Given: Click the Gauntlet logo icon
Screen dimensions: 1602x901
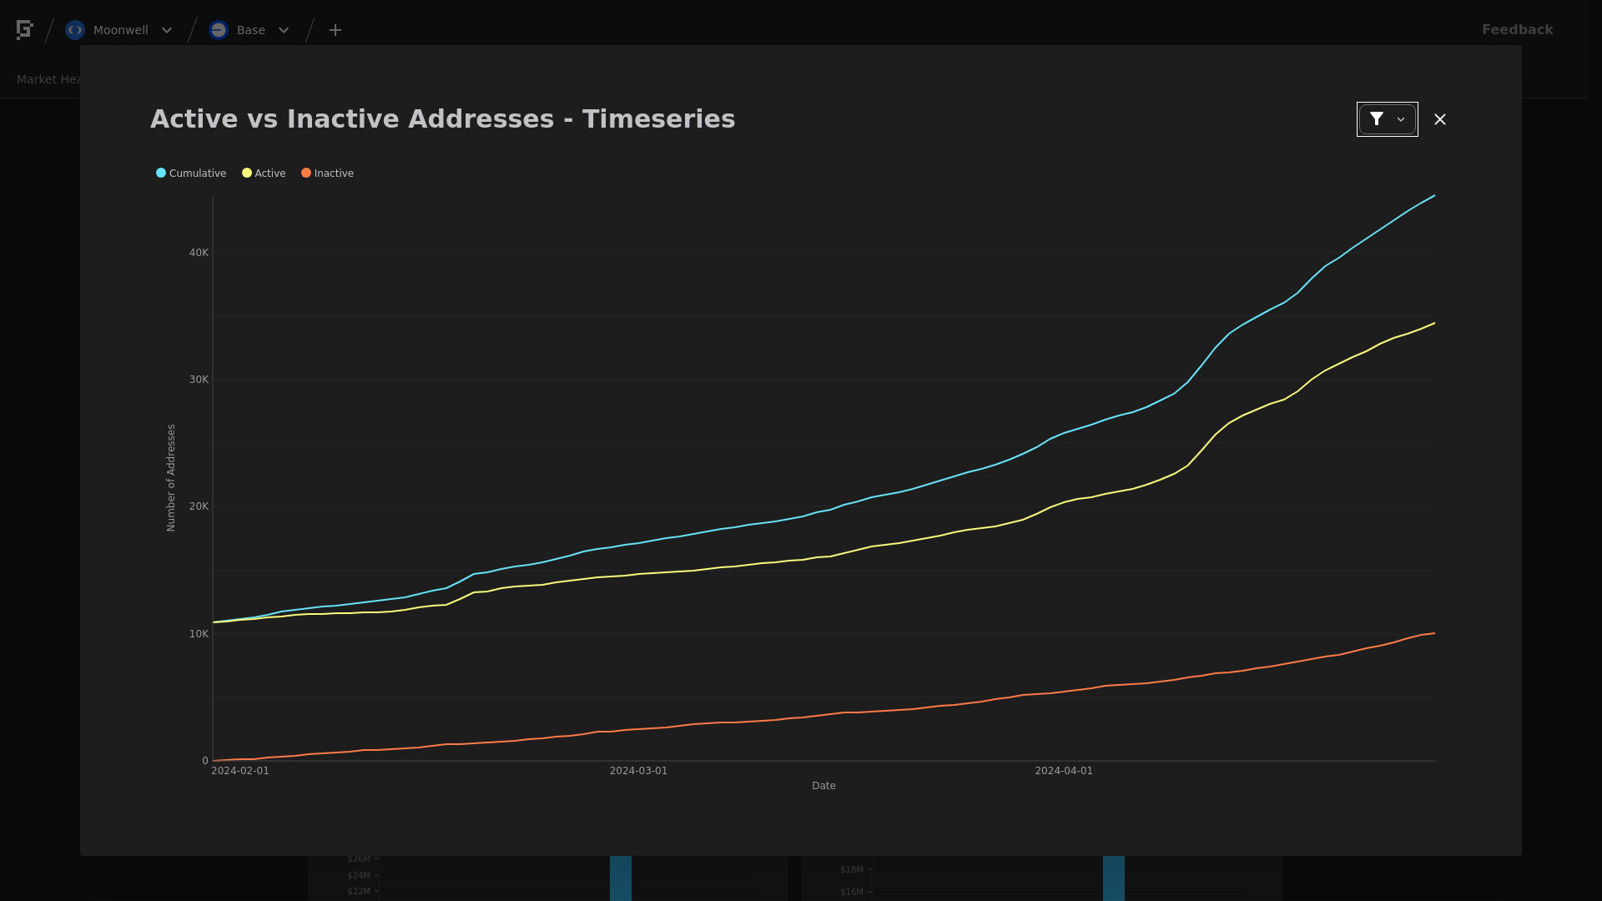Looking at the screenshot, I should (24, 30).
